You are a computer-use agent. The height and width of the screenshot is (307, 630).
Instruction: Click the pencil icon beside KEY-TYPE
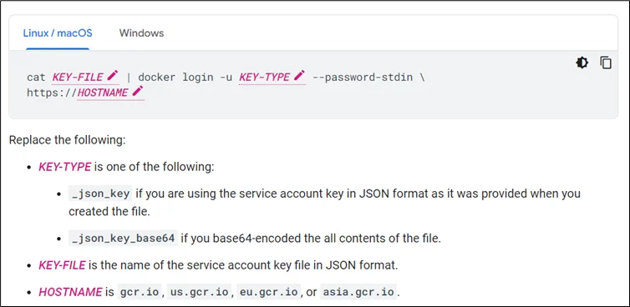pyautogui.click(x=299, y=75)
